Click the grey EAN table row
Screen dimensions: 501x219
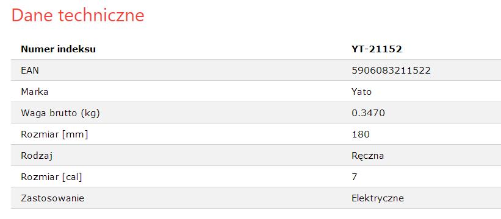click(x=256, y=70)
